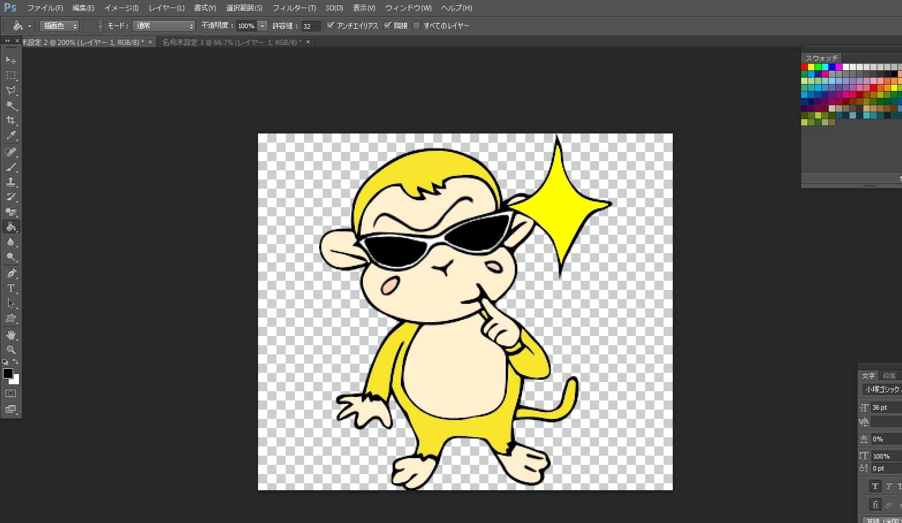
Task: Open the 書式(Y) menu
Action: pos(205,8)
